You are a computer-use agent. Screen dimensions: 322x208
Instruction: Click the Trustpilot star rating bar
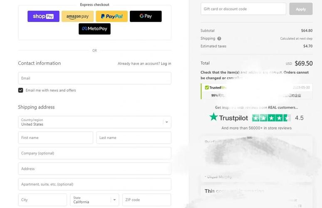[272, 118]
